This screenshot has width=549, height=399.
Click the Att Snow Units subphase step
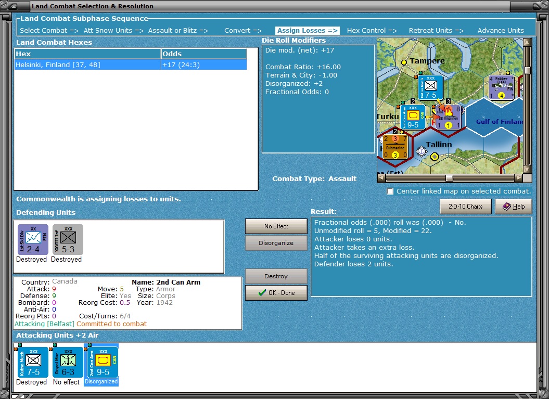pyautogui.click(x=113, y=31)
